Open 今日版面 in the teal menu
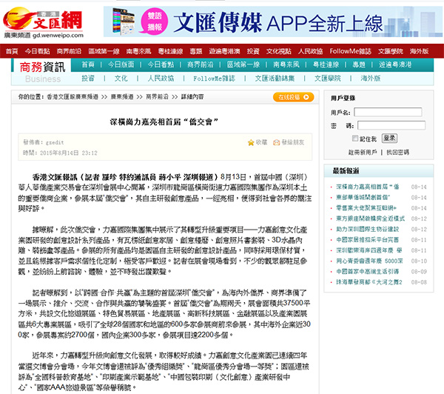 point(121,64)
